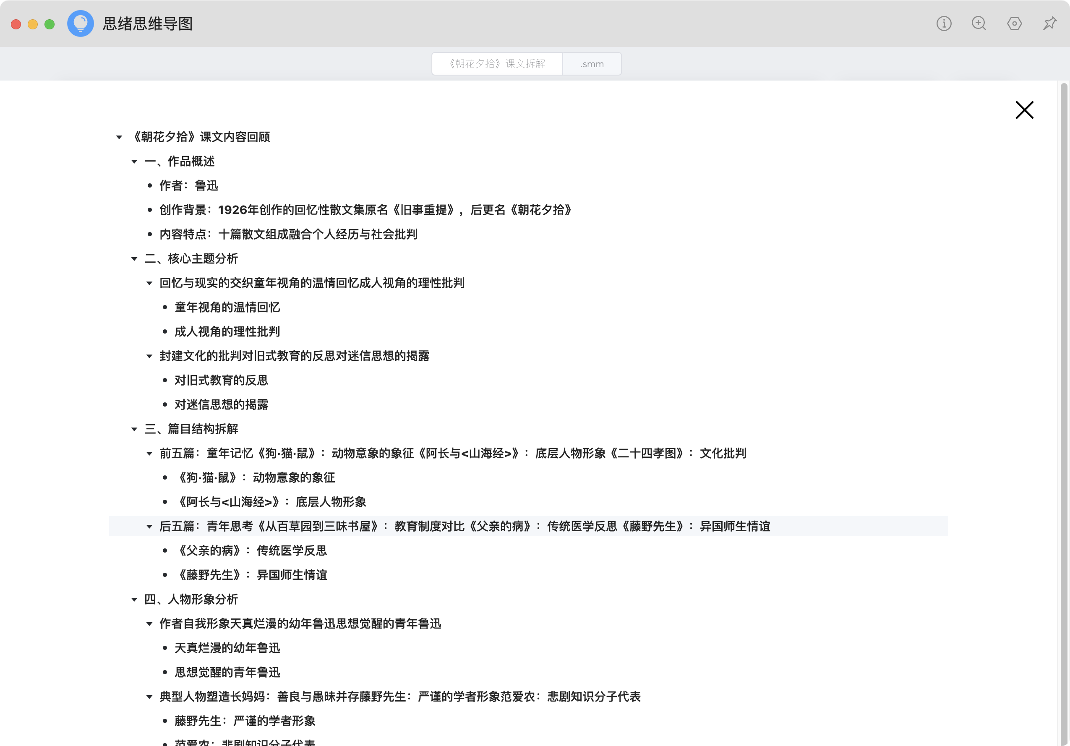Click the vertical scrollbar on right edge
The height and width of the screenshot is (746, 1070).
pyautogui.click(x=1063, y=413)
